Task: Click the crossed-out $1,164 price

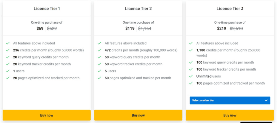Action: tap(145, 28)
